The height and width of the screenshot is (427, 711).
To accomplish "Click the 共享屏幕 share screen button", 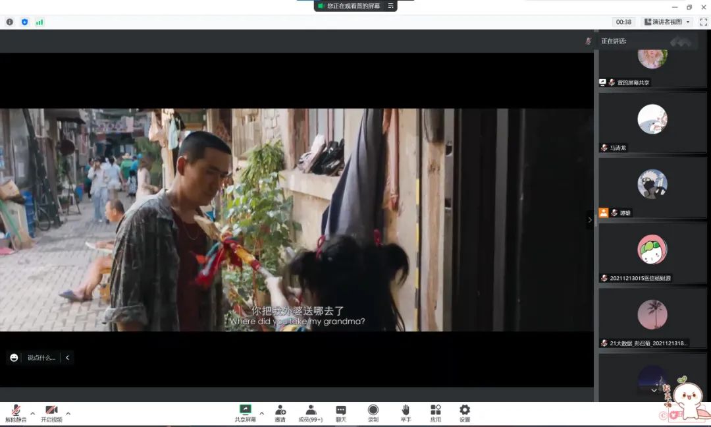I will [246, 413].
